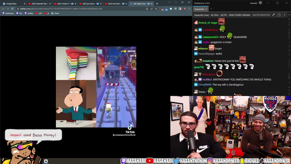Open the LoFi bookmark
This screenshot has height=164, width=291.
coord(39,13)
